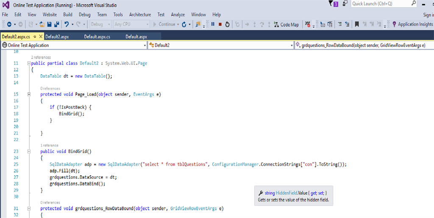Switch to the Default.aspx.cs tab
Image resolution: width=434 pixels, height=218 pixels.
coord(97,37)
